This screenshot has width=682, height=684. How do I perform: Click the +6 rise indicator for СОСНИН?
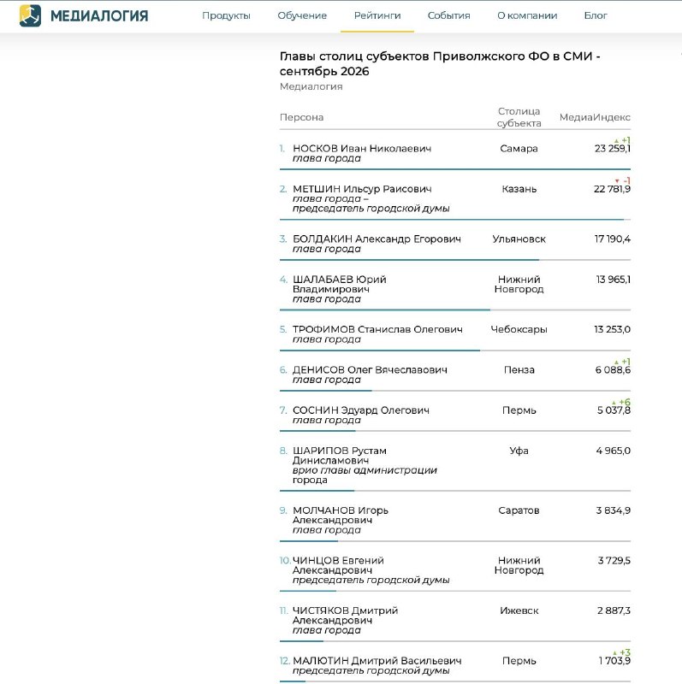(625, 402)
